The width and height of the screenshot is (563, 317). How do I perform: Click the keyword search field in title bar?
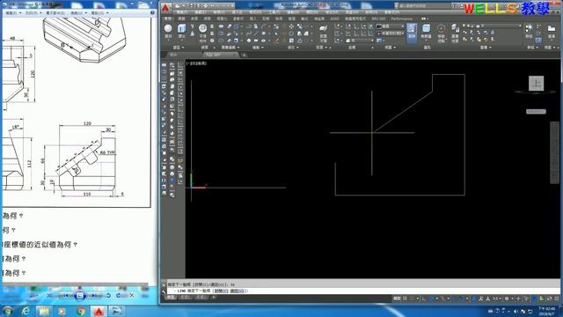(423, 6)
